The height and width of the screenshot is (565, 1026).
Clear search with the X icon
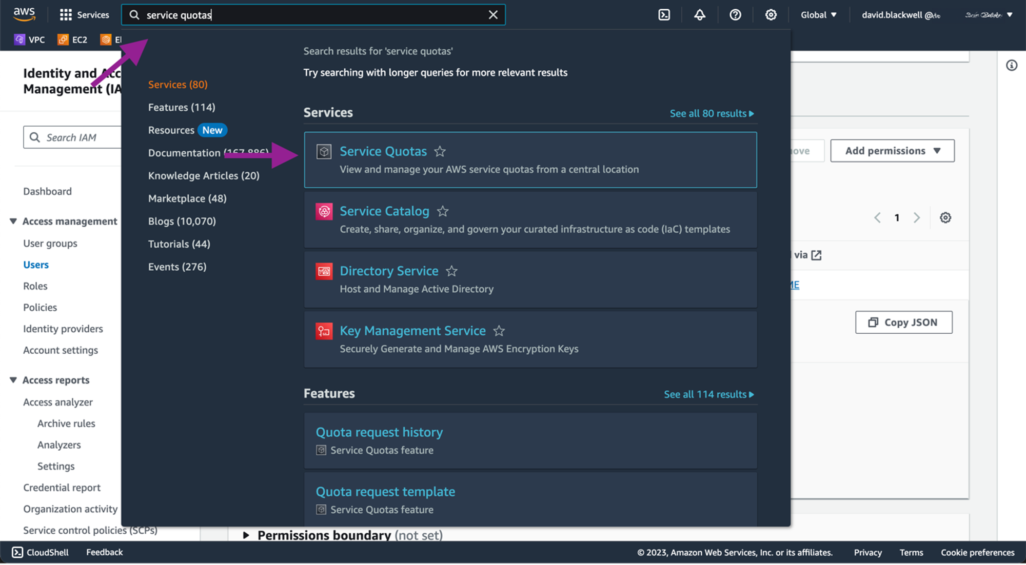point(493,15)
